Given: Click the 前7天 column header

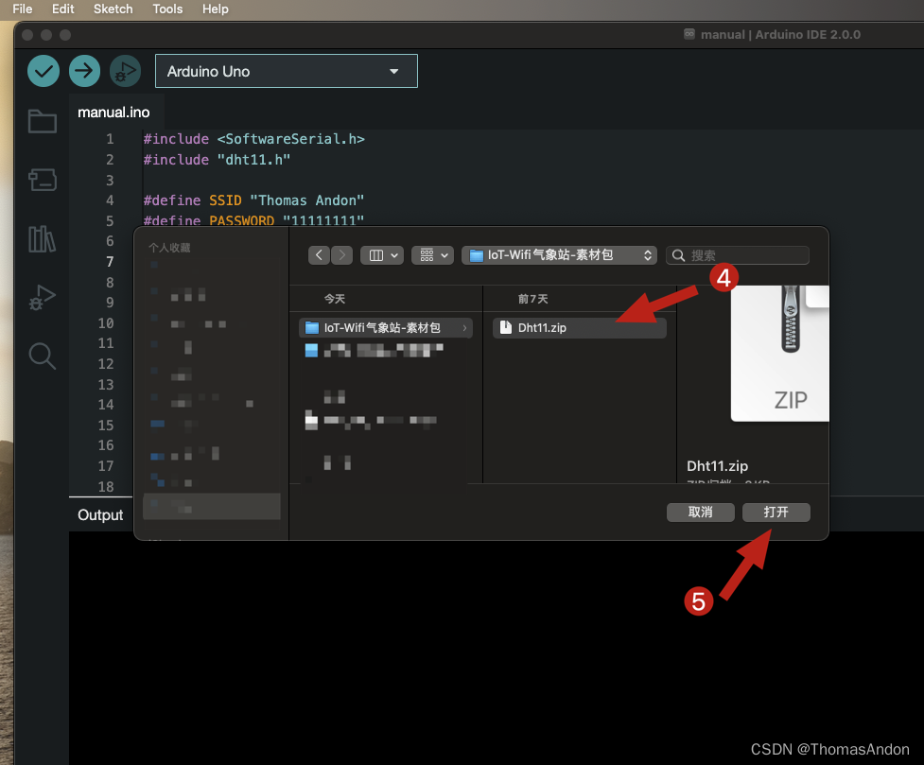Looking at the screenshot, I should click(533, 299).
